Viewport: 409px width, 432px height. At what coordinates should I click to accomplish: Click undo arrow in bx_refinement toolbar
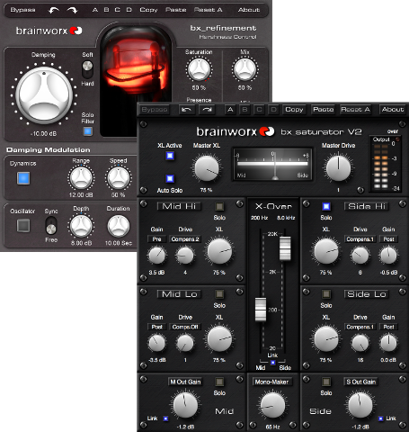pyautogui.click(x=54, y=11)
